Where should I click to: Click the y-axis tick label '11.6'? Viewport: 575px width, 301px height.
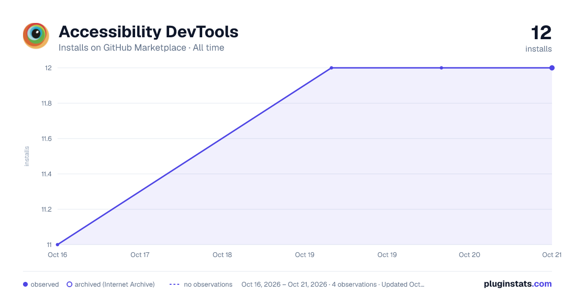46,139
